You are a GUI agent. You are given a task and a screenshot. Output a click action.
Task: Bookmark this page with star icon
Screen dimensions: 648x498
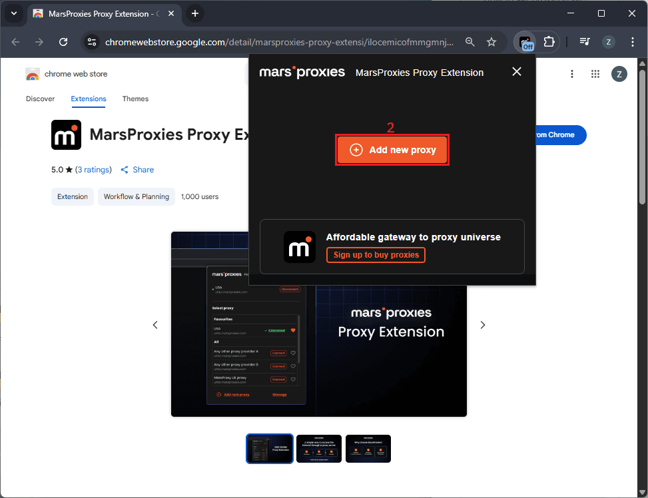(491, 42)
